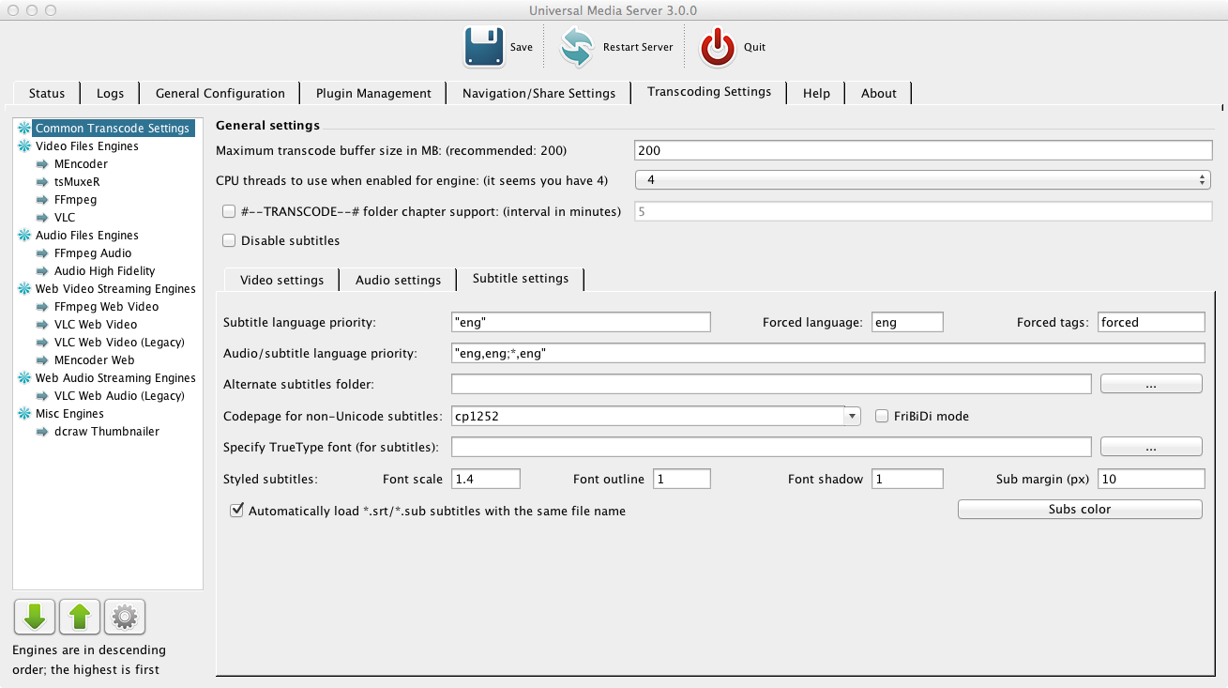Click the Audio/subtitle language priority field
This screenshot has width=1228, height=688.
828,353
